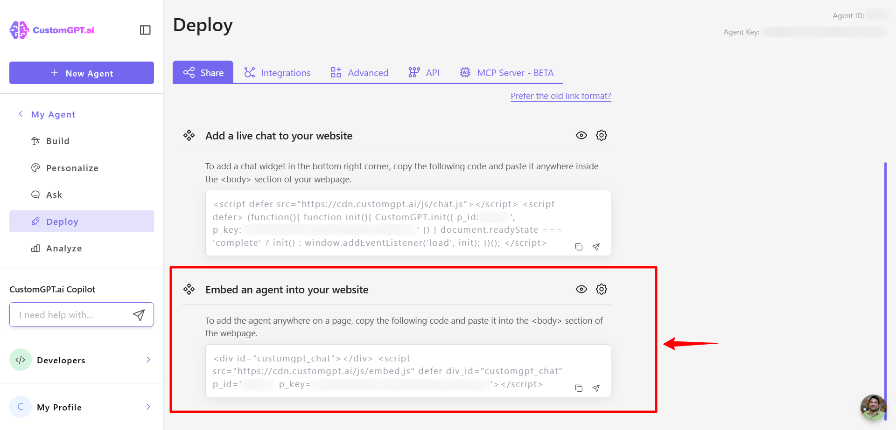Image resolution: width=896 pixels, height=430 pixels.
Task: Click the Analyze chart icon
Action: pyautogui.click(x=35, y=248)
